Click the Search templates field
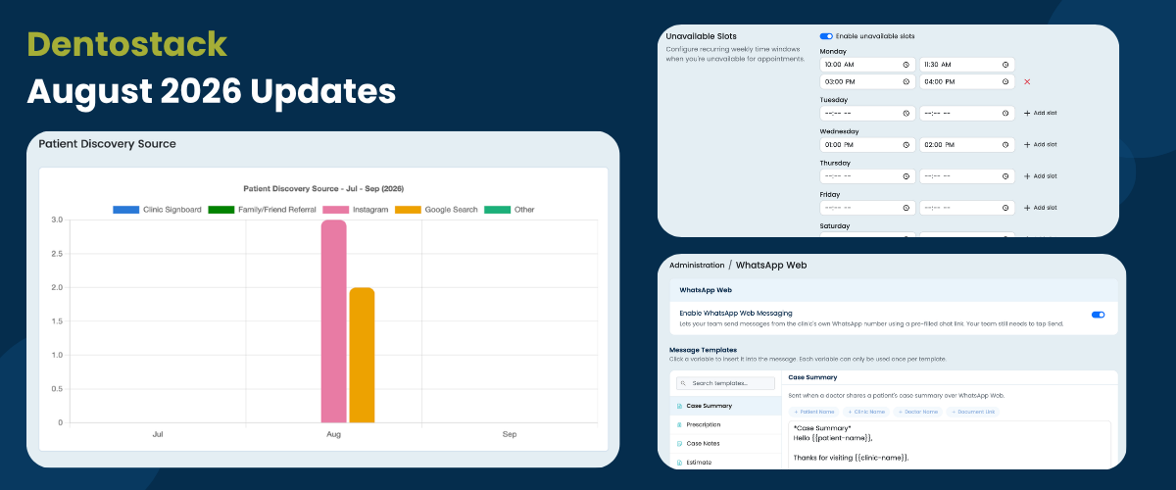 (724, 383)
